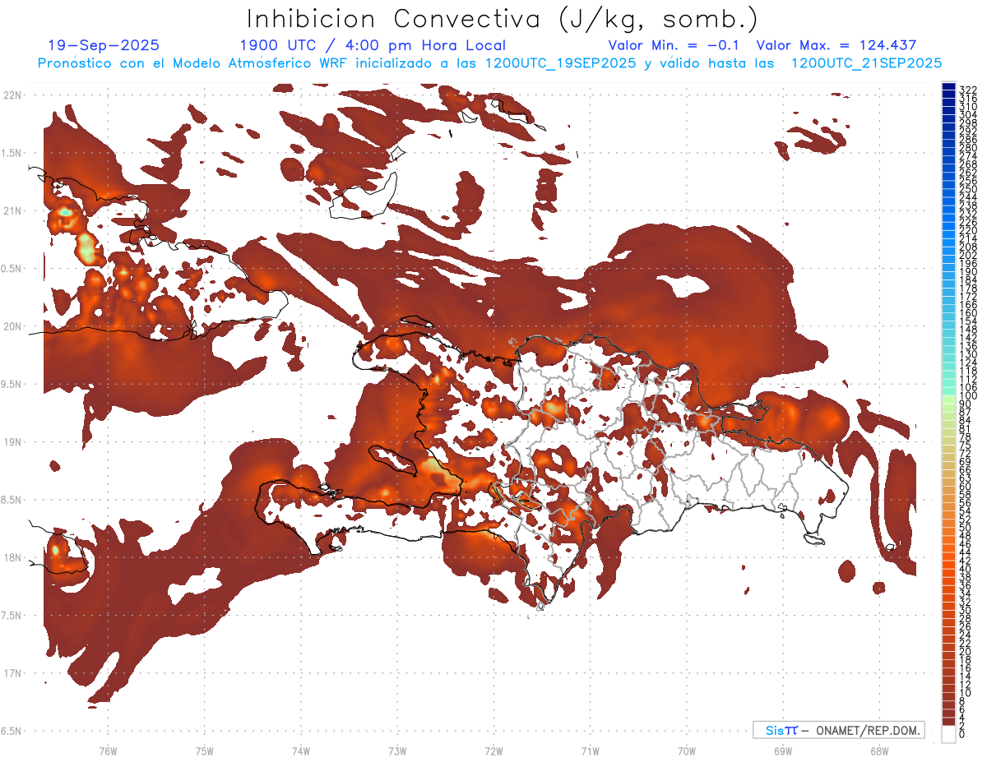Image resolution: width=987 pixels, height=762 pixels.
Task: Click the 68W longitude axis label
Action: tap(878, 750)
